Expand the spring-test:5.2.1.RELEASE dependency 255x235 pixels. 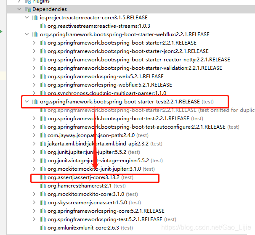tap(34, 219)
